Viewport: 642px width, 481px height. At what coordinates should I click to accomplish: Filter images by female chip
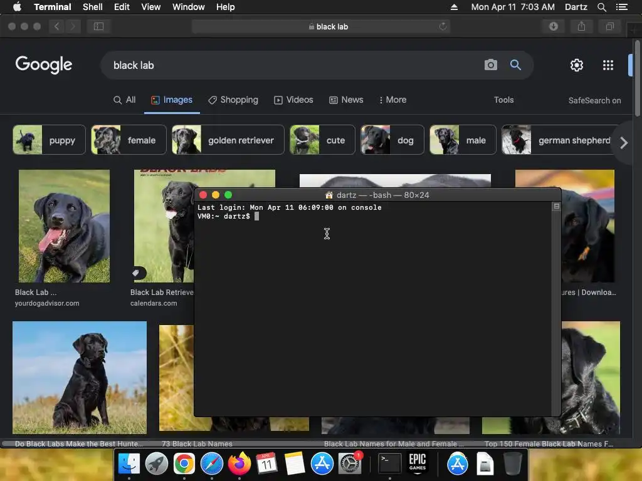129,140
